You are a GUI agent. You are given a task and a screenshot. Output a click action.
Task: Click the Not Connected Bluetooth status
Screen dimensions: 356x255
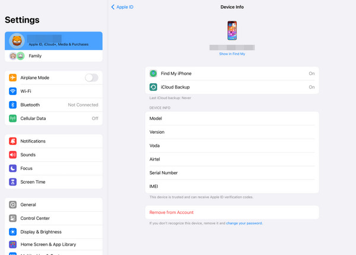tap(83, 105)
